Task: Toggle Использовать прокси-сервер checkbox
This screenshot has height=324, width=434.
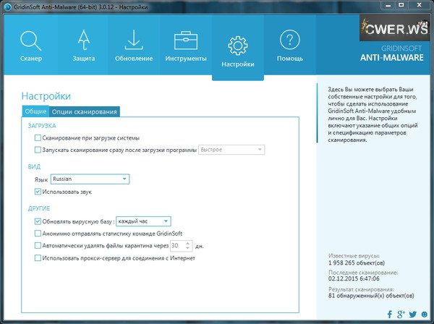Action: point(38,257)
